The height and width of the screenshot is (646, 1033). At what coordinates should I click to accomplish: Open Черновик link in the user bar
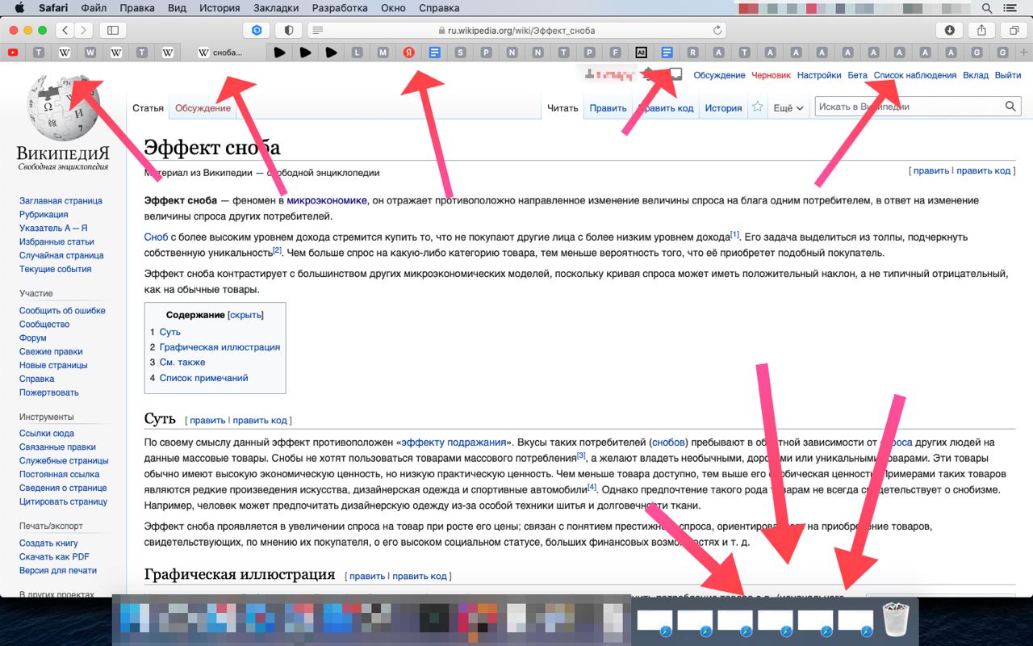pos(771,75)
